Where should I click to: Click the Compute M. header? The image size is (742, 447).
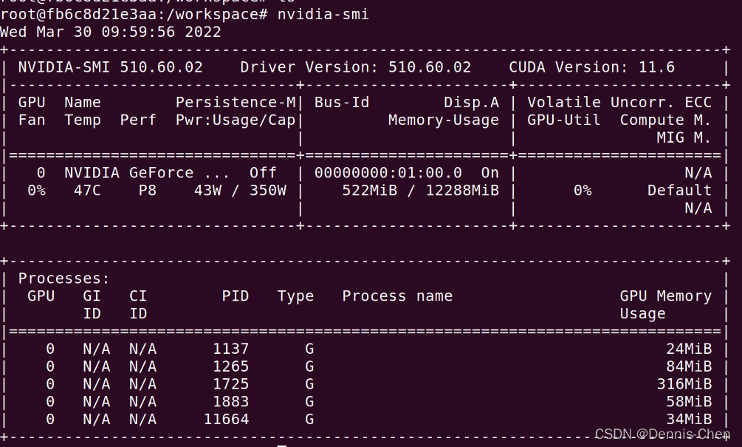coord(665,120)
